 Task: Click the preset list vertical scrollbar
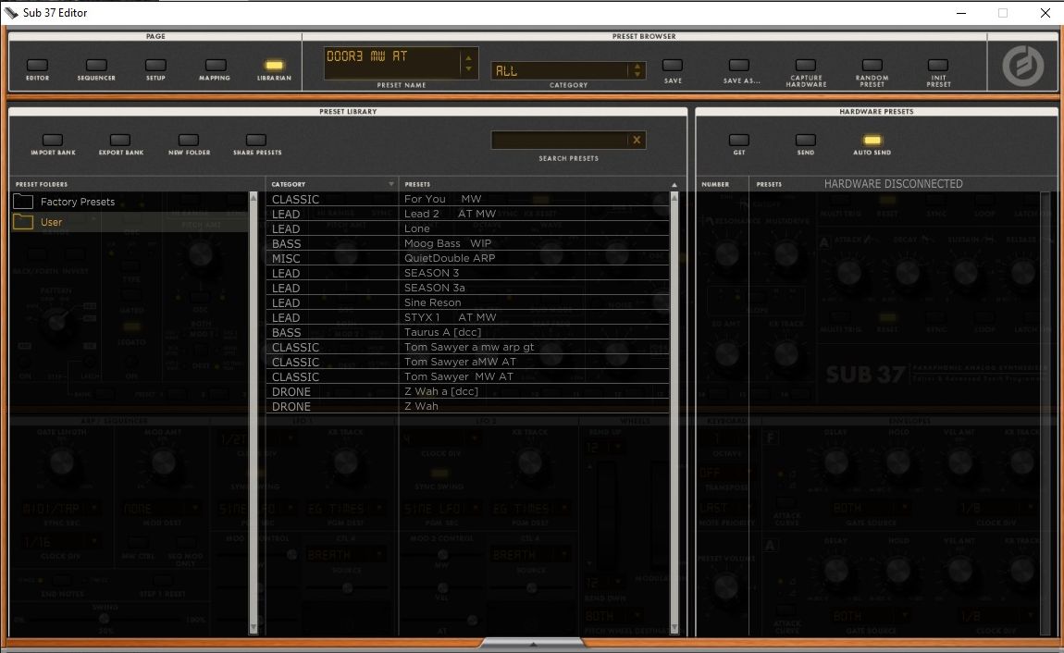pos(674,413)
